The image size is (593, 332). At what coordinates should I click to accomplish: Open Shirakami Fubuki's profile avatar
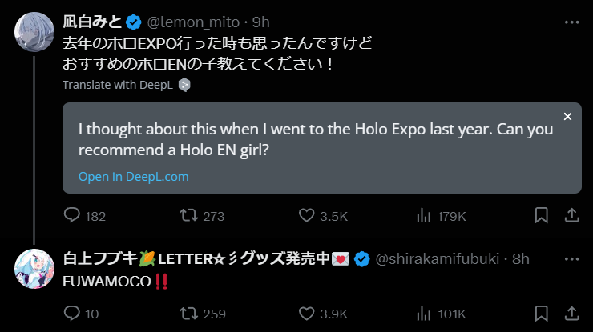(x=34, y=270)
